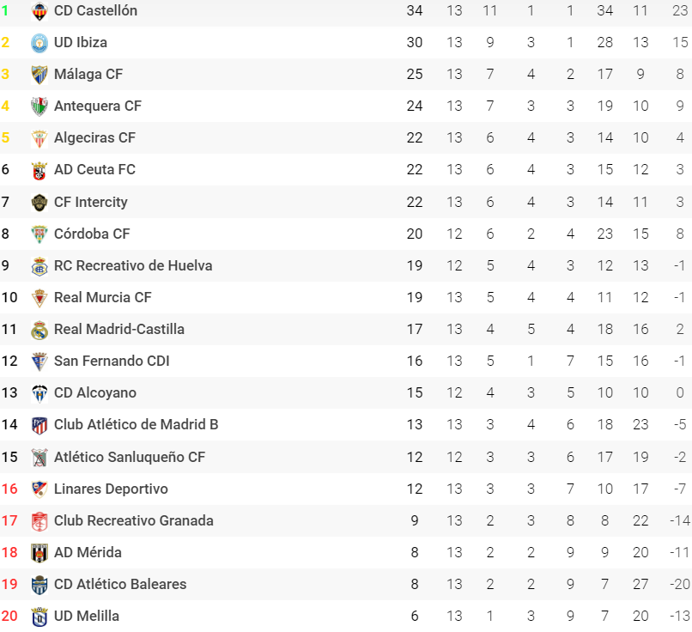Image resolution: width=692 pixels, height=632 pixels.
Task: Open RC Recreativo de Huelva team page
Action: click(133, 265)
